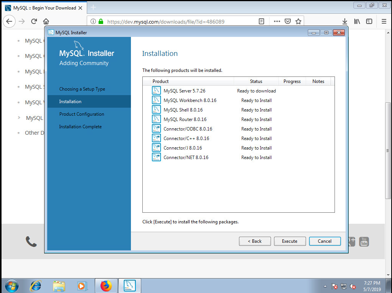Select Product Configuration step
392x293 pixels.
(81, 114)
